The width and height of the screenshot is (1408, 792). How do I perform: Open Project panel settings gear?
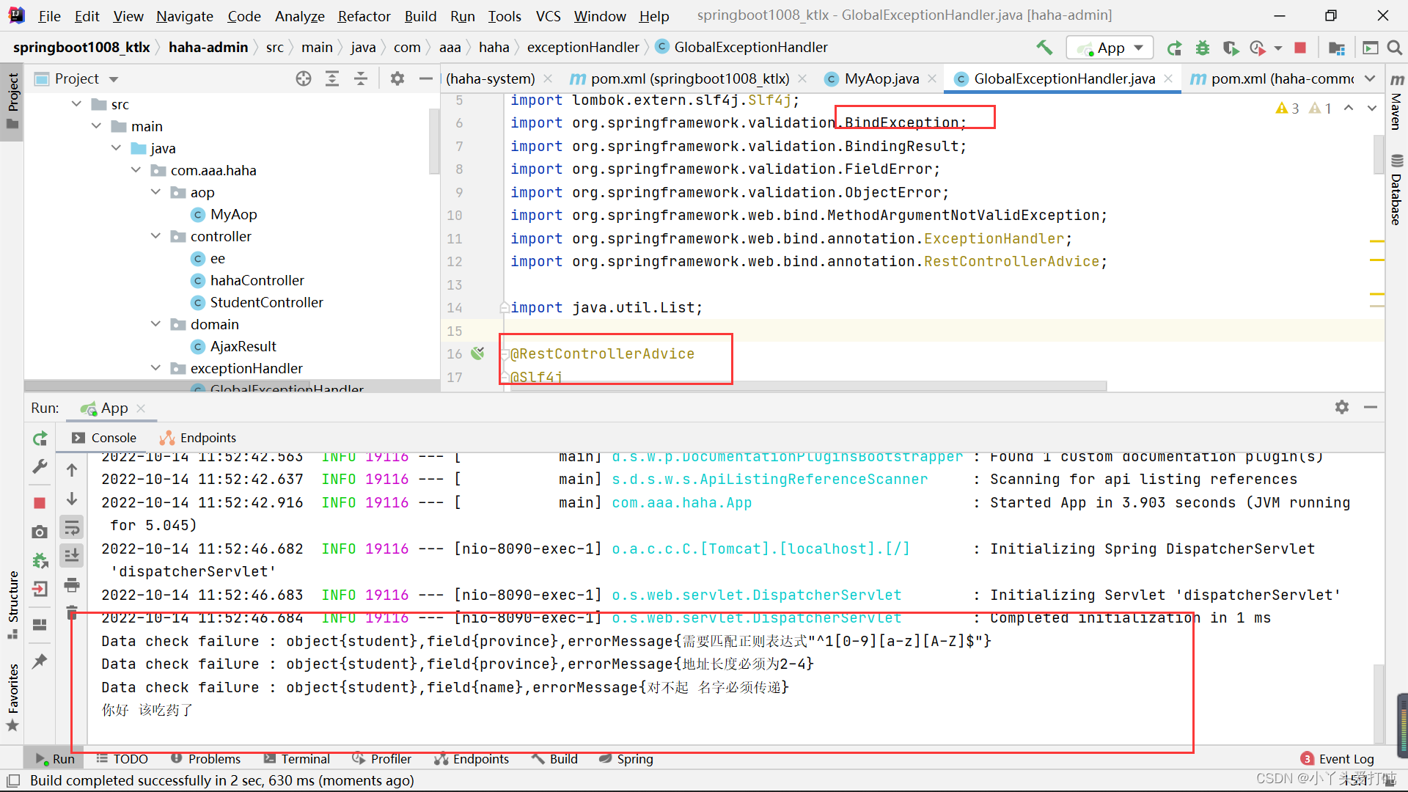pyautogui.click(x=397, y=78)
